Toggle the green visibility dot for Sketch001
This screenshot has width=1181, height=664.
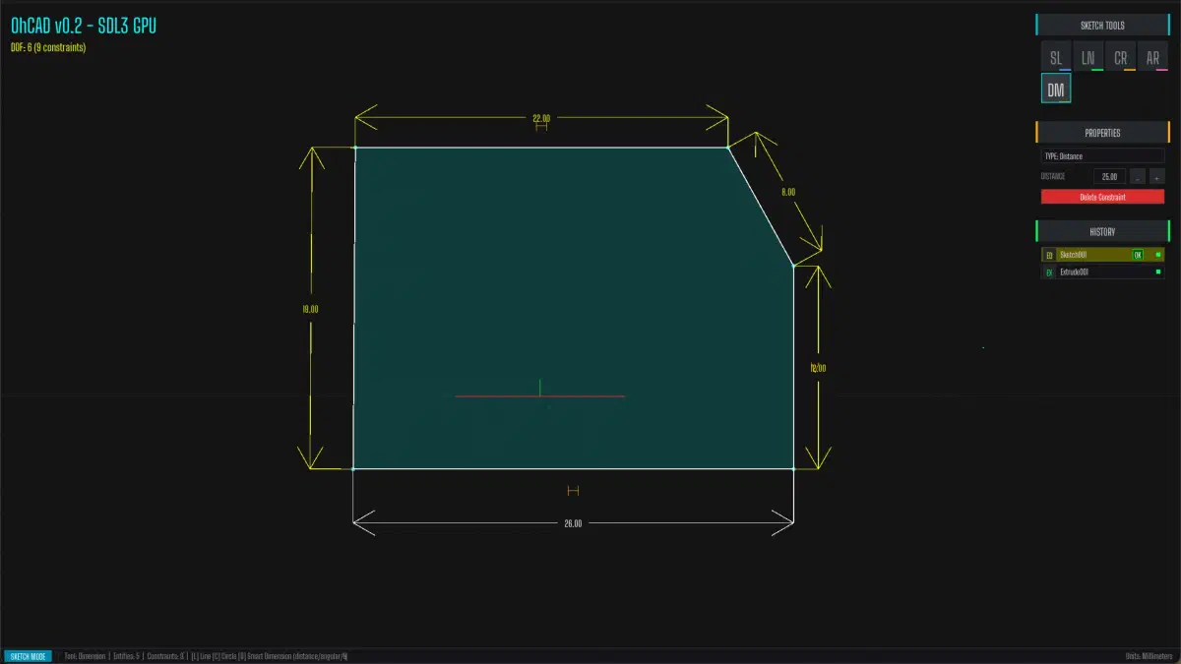1157,255
